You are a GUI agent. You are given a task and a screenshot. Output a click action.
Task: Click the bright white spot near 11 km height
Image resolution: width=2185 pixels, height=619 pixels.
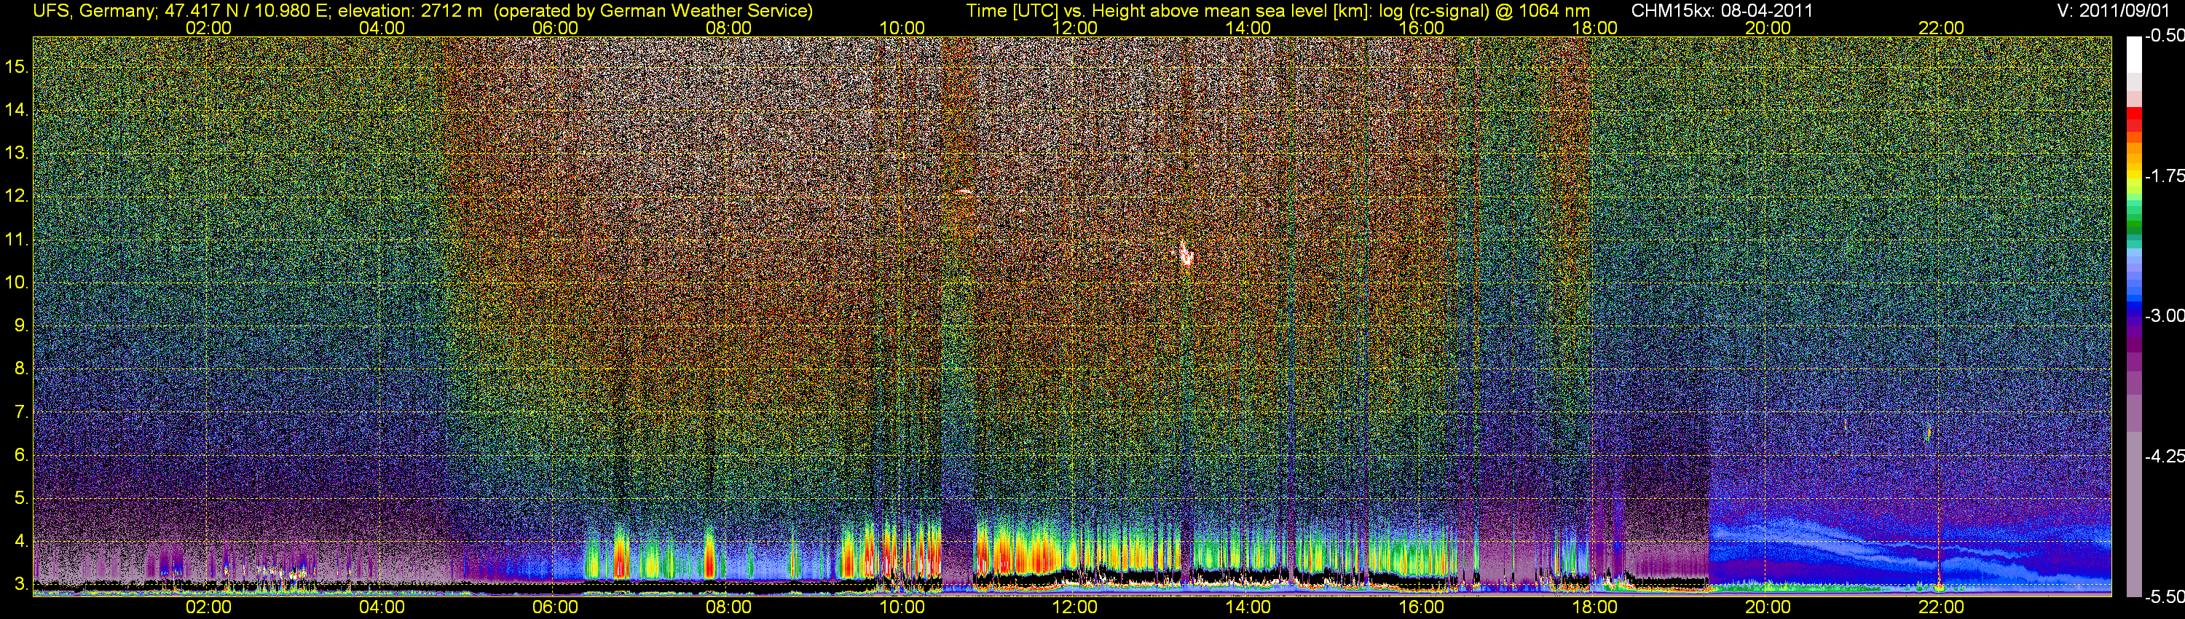pos(1186,254)
